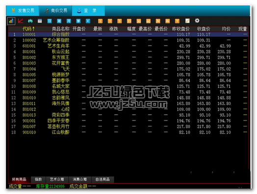Image resolution: width=257 pixels, height=194 pixels.
Task: Select the 江山秋醉 row
Action: pos(128,132)
